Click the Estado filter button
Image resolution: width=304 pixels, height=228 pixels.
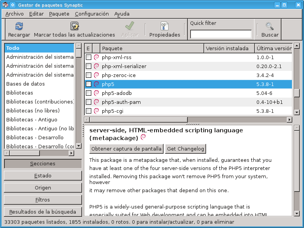(x=43, y=175)
